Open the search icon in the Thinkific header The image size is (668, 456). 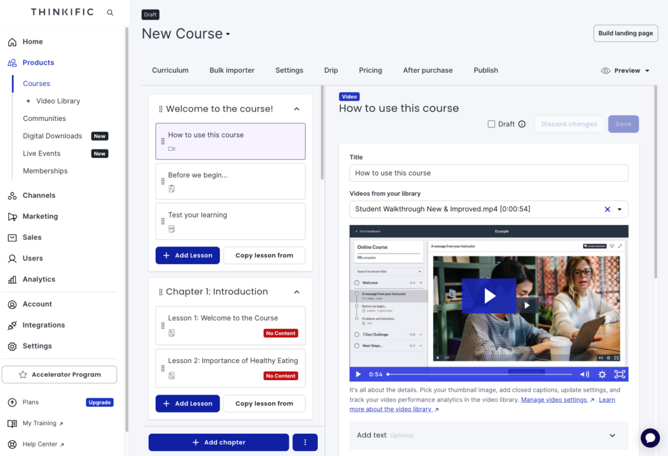point(110,12)
